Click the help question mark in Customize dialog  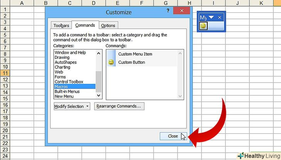point(168,10)
